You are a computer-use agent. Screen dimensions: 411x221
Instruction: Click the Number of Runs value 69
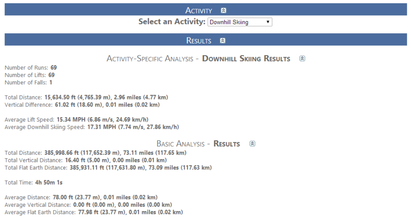[x=54, y=68]
